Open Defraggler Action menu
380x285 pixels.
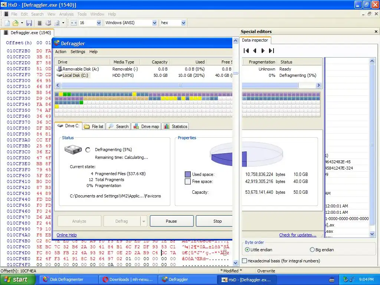pos(60,52)
